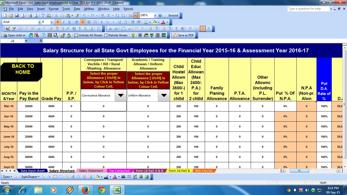The height and width of the screenshot is (195, 347).
Task: Click the BACK TO HOME button
Action: [x=21, y=72]
